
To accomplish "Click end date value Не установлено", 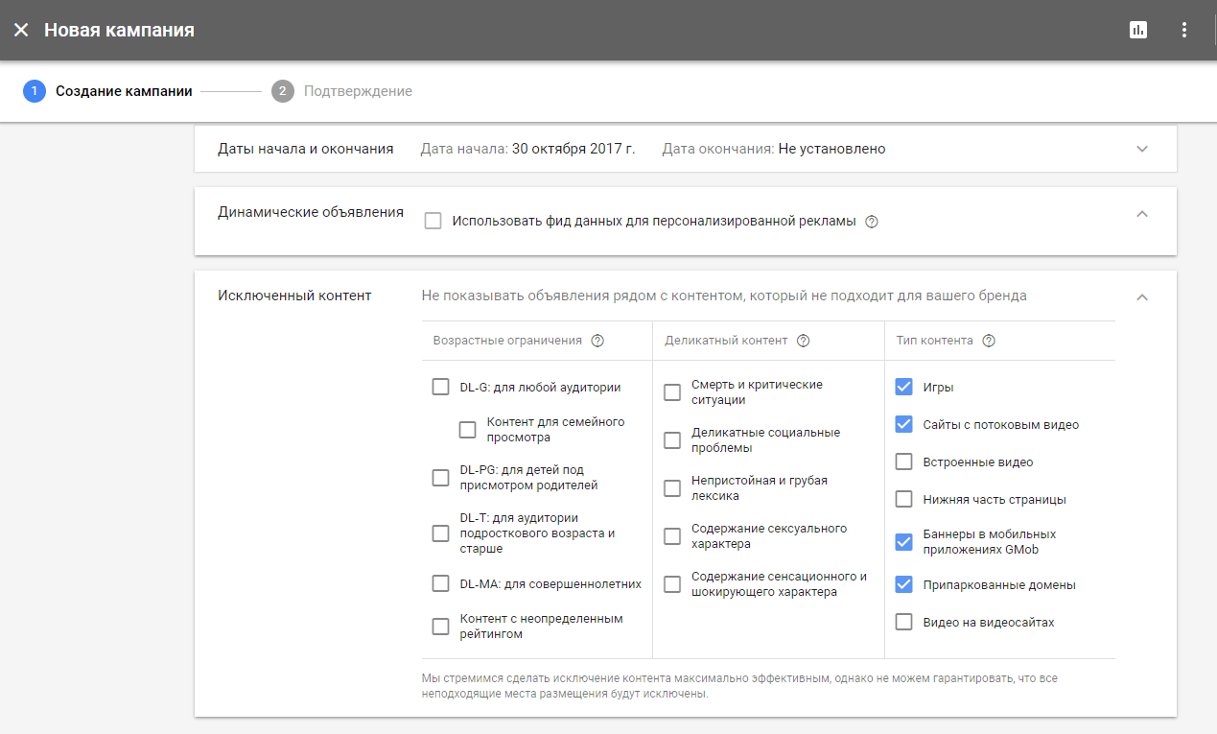I will (x=832, y=149).
